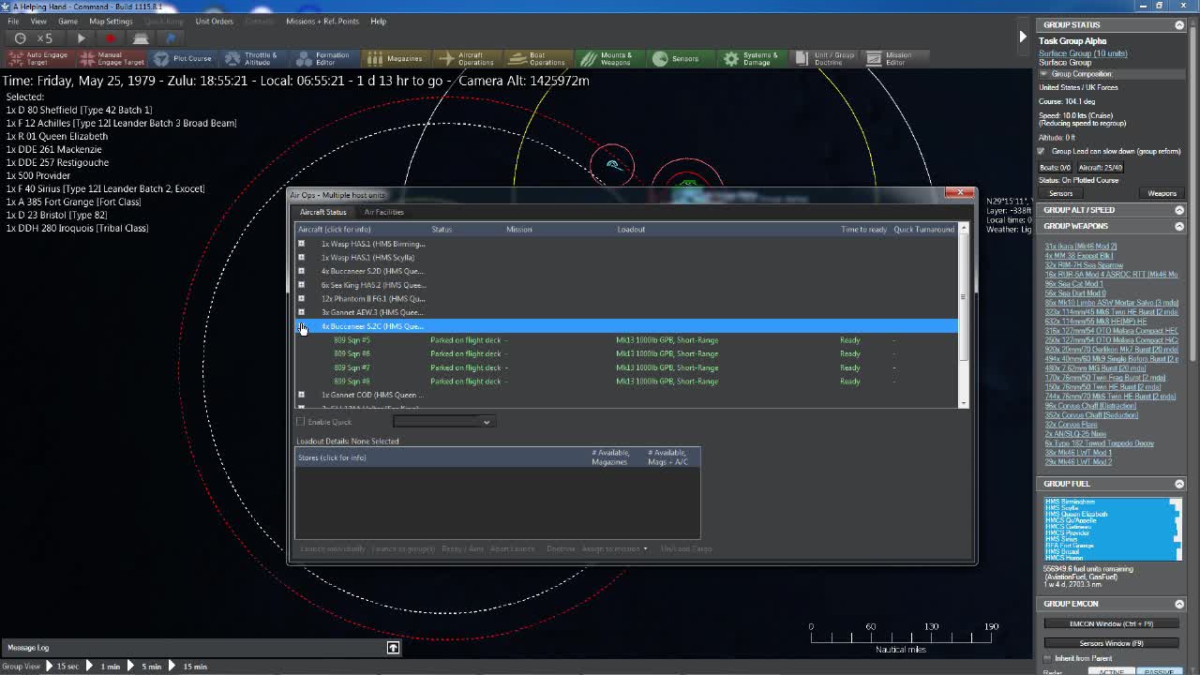1200x675 pixels.
Task: Collapse the Group Fuel section
Action: pos(1179,484)
